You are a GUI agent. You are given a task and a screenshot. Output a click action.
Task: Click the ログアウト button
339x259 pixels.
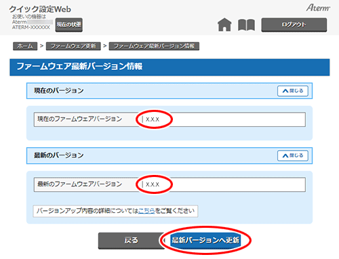294,24
